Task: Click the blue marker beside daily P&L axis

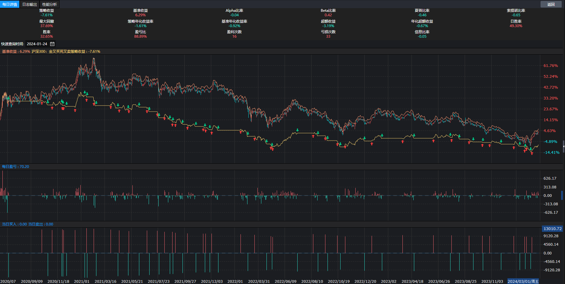Action: pyautogui.click(x=562, y=195)
